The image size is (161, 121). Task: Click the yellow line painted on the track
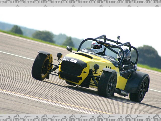click(x=50, y=101)
